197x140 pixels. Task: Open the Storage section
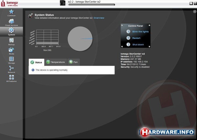pos(11,60)
